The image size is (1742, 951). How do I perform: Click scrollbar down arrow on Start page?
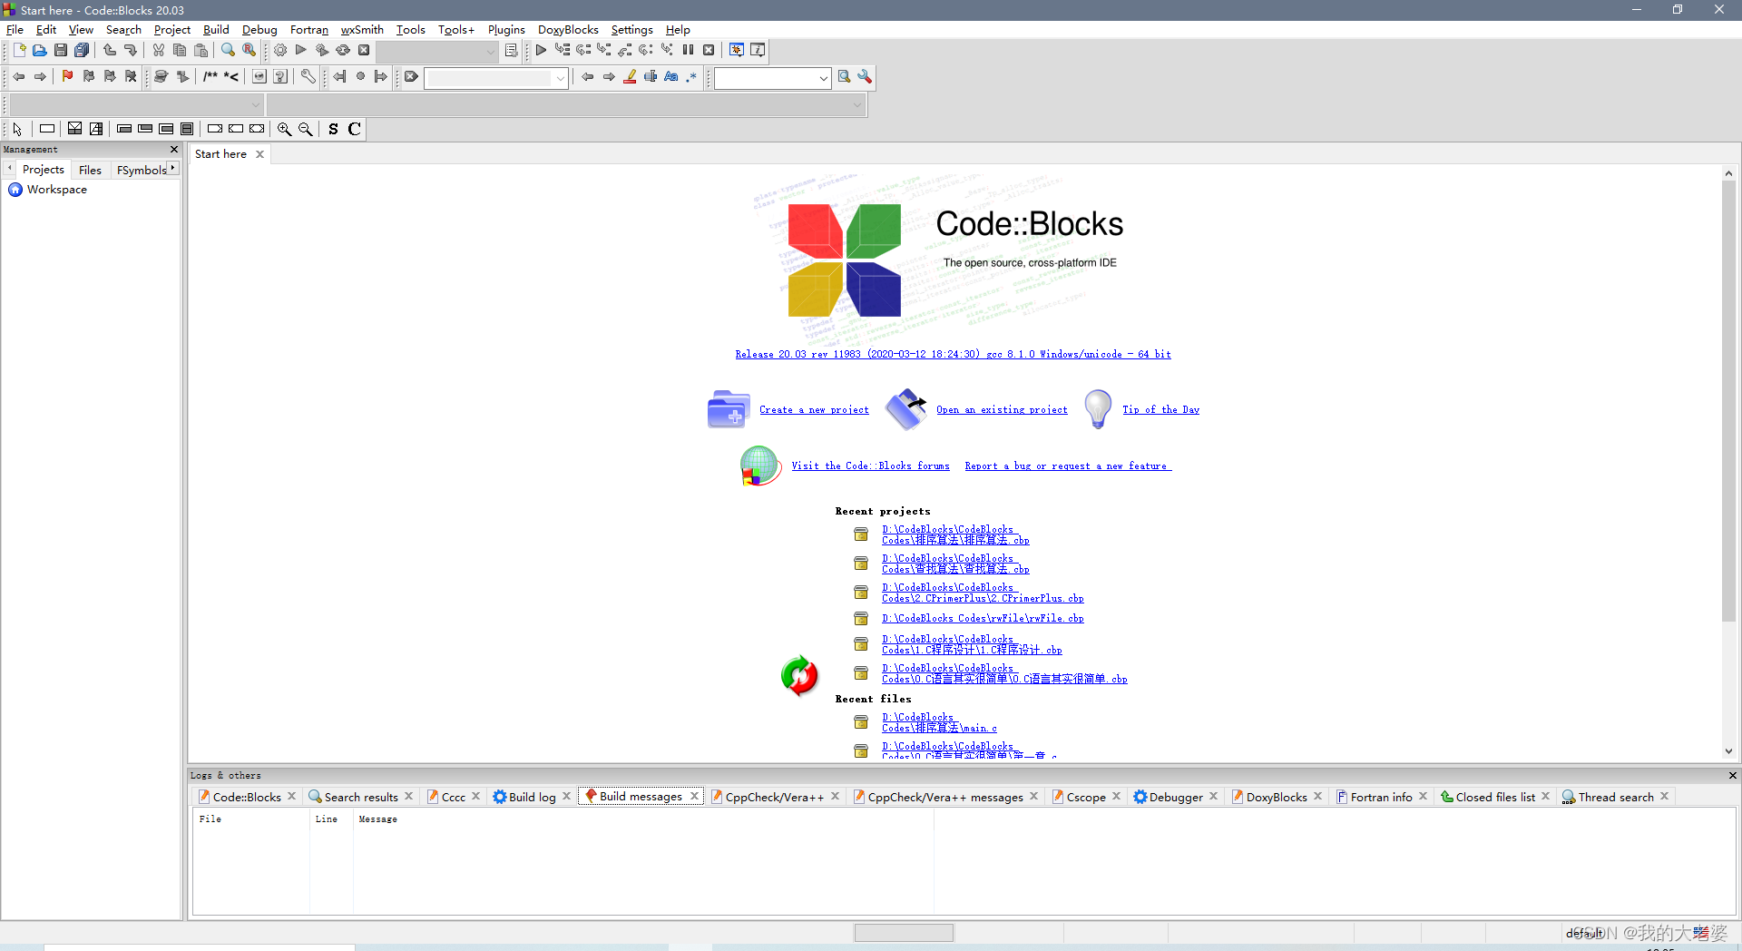pos(1728,751)
